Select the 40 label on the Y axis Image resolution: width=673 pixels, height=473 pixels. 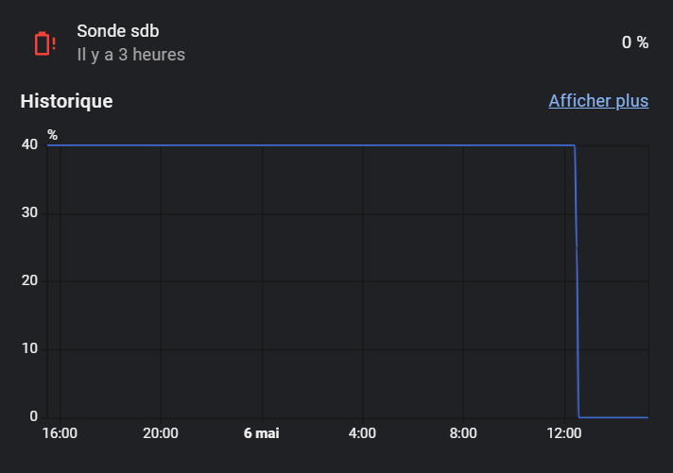[29, 144]
